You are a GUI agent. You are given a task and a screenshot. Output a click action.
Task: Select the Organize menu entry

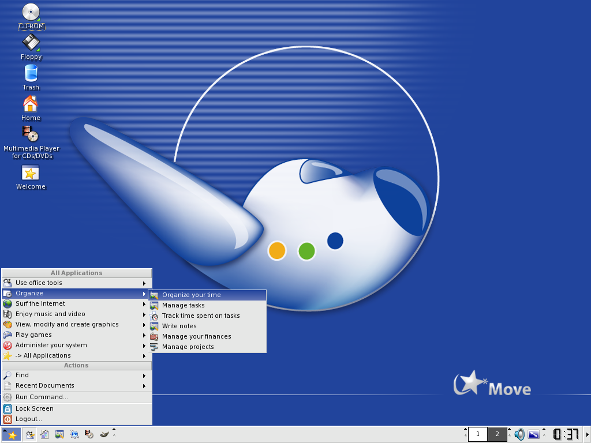[77, 293]
